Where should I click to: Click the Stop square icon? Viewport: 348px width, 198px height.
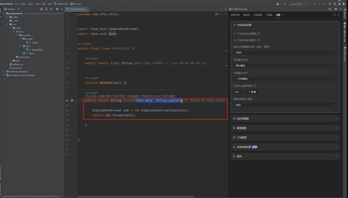[x=324, y=4]
